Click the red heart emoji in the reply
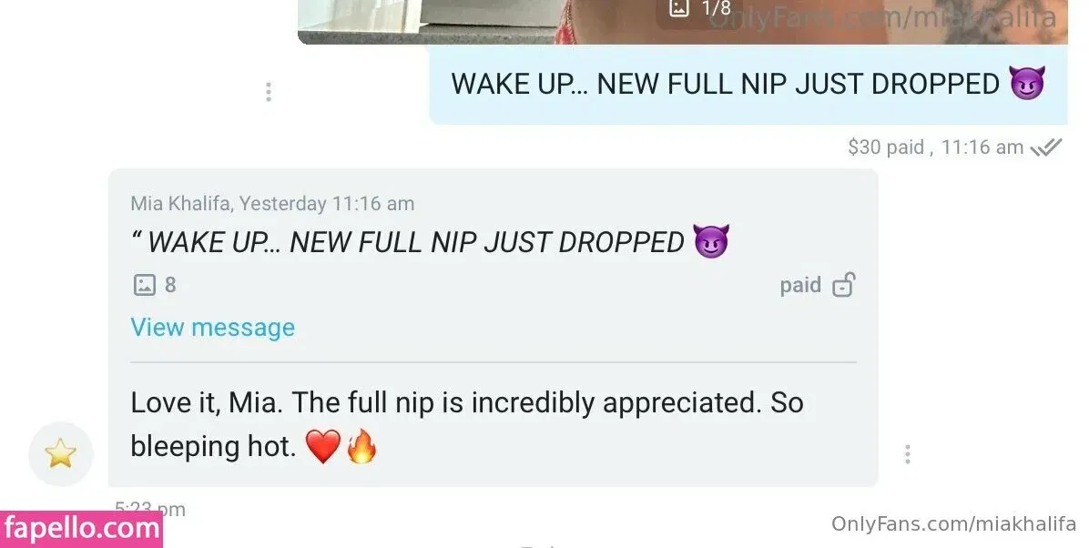 323,447
